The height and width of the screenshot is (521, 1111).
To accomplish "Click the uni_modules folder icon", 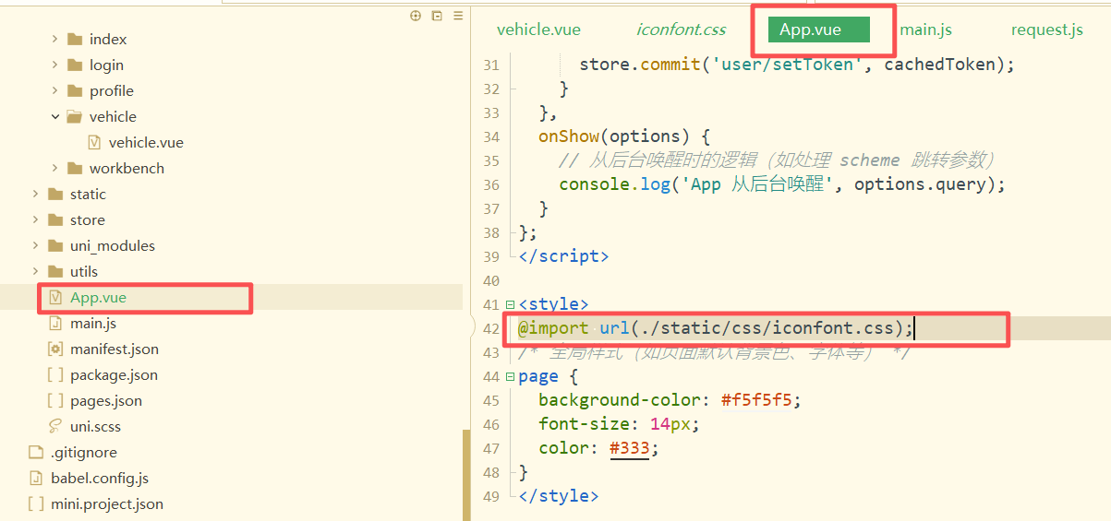I will point(55,245).
